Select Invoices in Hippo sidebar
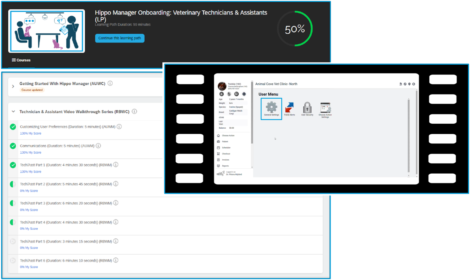 point(225,160)
